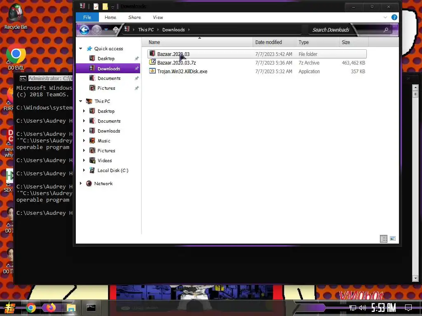The height and width of the screenshot is (316, 422).
Task: Select Local Disk (C:) in tree
Action: [x=113, y=170]
